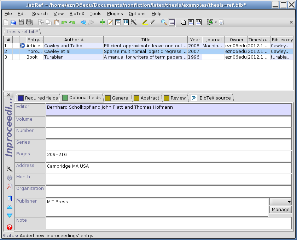Sort table by Author column header
Screen dimensions: 297x240
coord(74,40)
